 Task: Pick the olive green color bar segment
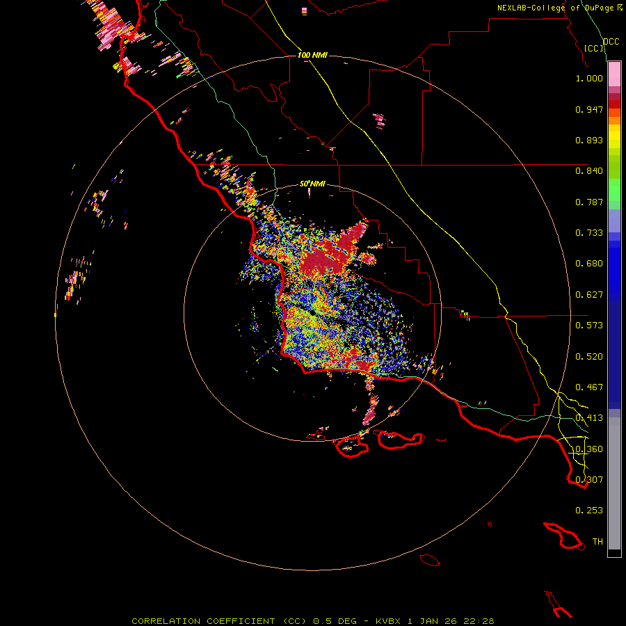coord(614,166)
